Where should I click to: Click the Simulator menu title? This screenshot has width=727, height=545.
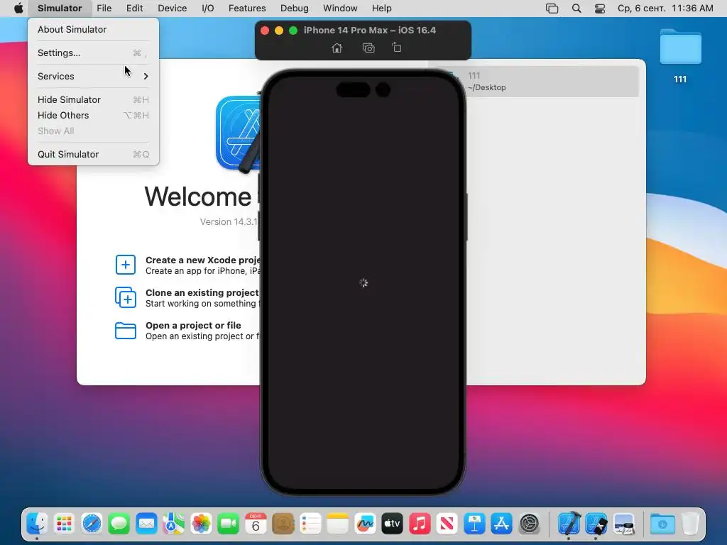[x=60, y=9]
